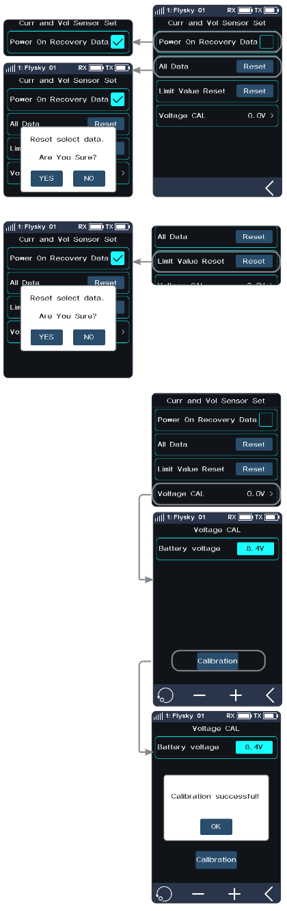This screenshot has height=911, width=287.
Task: Tap All Data Reset on screen with back arrow
Action: point(255,66)
